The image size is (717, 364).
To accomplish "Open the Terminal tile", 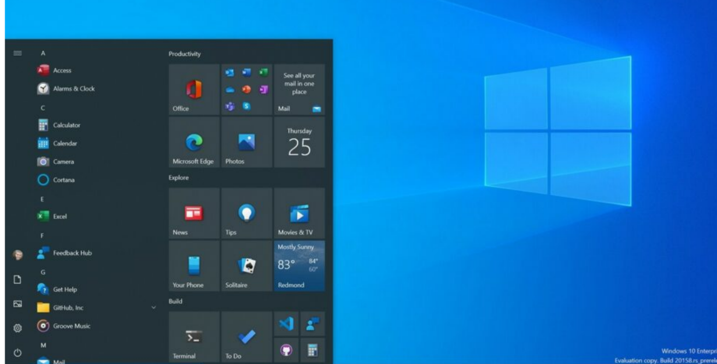I will pos(194,337).
